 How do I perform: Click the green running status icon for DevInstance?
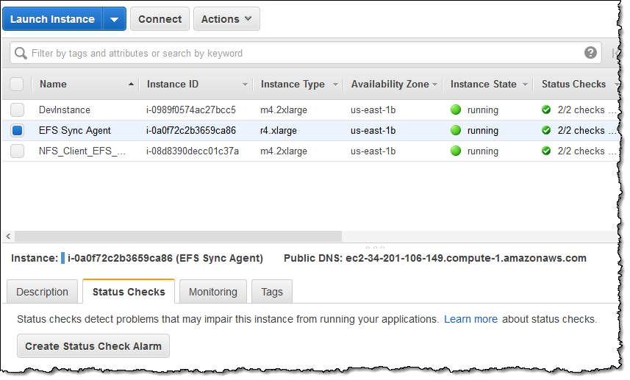point(456,110)
